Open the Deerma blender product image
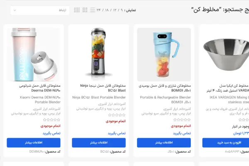 [34, 54]
